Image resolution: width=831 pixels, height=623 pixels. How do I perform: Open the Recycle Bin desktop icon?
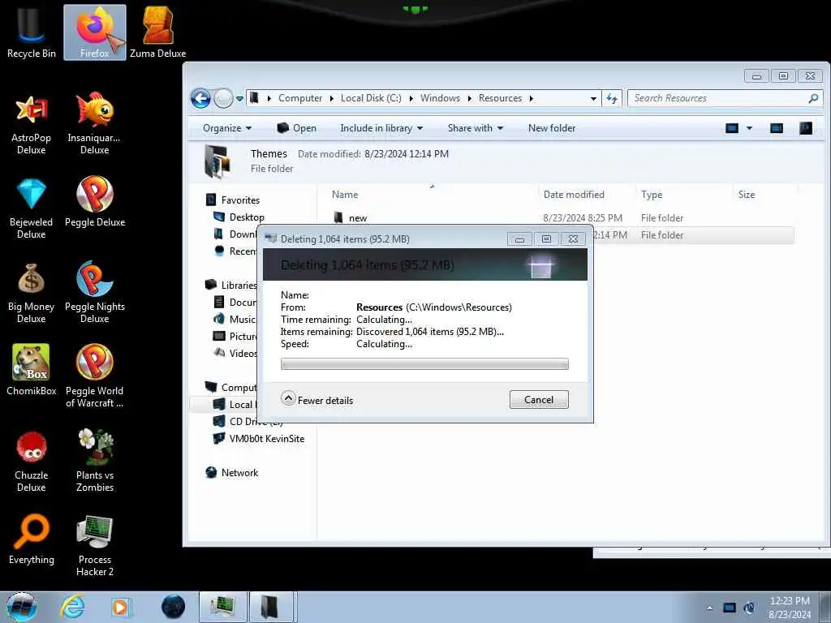click(32, 32)
